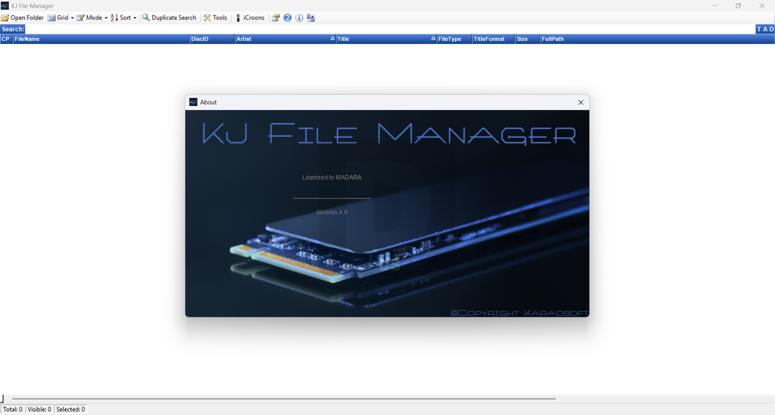The height and width of the screenshot is (415, 775).
Task: Sort by the Title column header
Action: [386, 39]
